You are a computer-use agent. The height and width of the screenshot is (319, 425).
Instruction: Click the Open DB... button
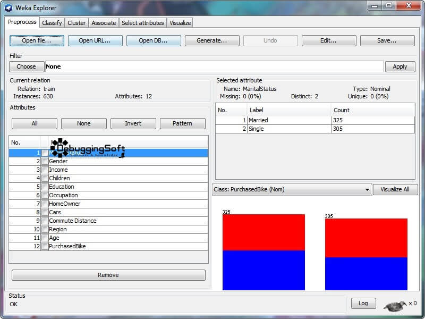click(x=154, y=41)
